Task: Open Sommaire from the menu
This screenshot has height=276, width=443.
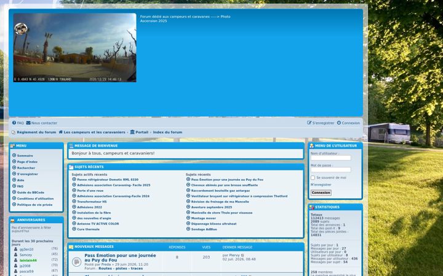Action: click(25, 155)
